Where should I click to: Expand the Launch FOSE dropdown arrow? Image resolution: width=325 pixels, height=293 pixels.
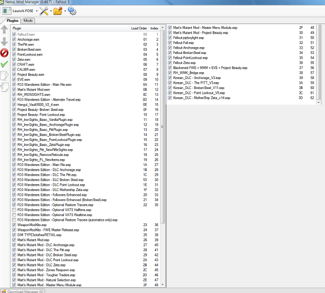pyautogui.click(x=37, y=11)
